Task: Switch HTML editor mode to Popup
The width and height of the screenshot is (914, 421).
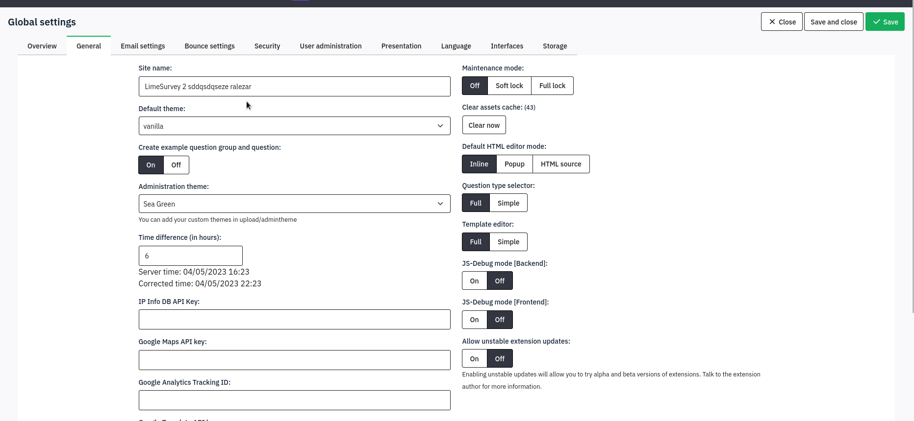Action: (x=514, y=164)
